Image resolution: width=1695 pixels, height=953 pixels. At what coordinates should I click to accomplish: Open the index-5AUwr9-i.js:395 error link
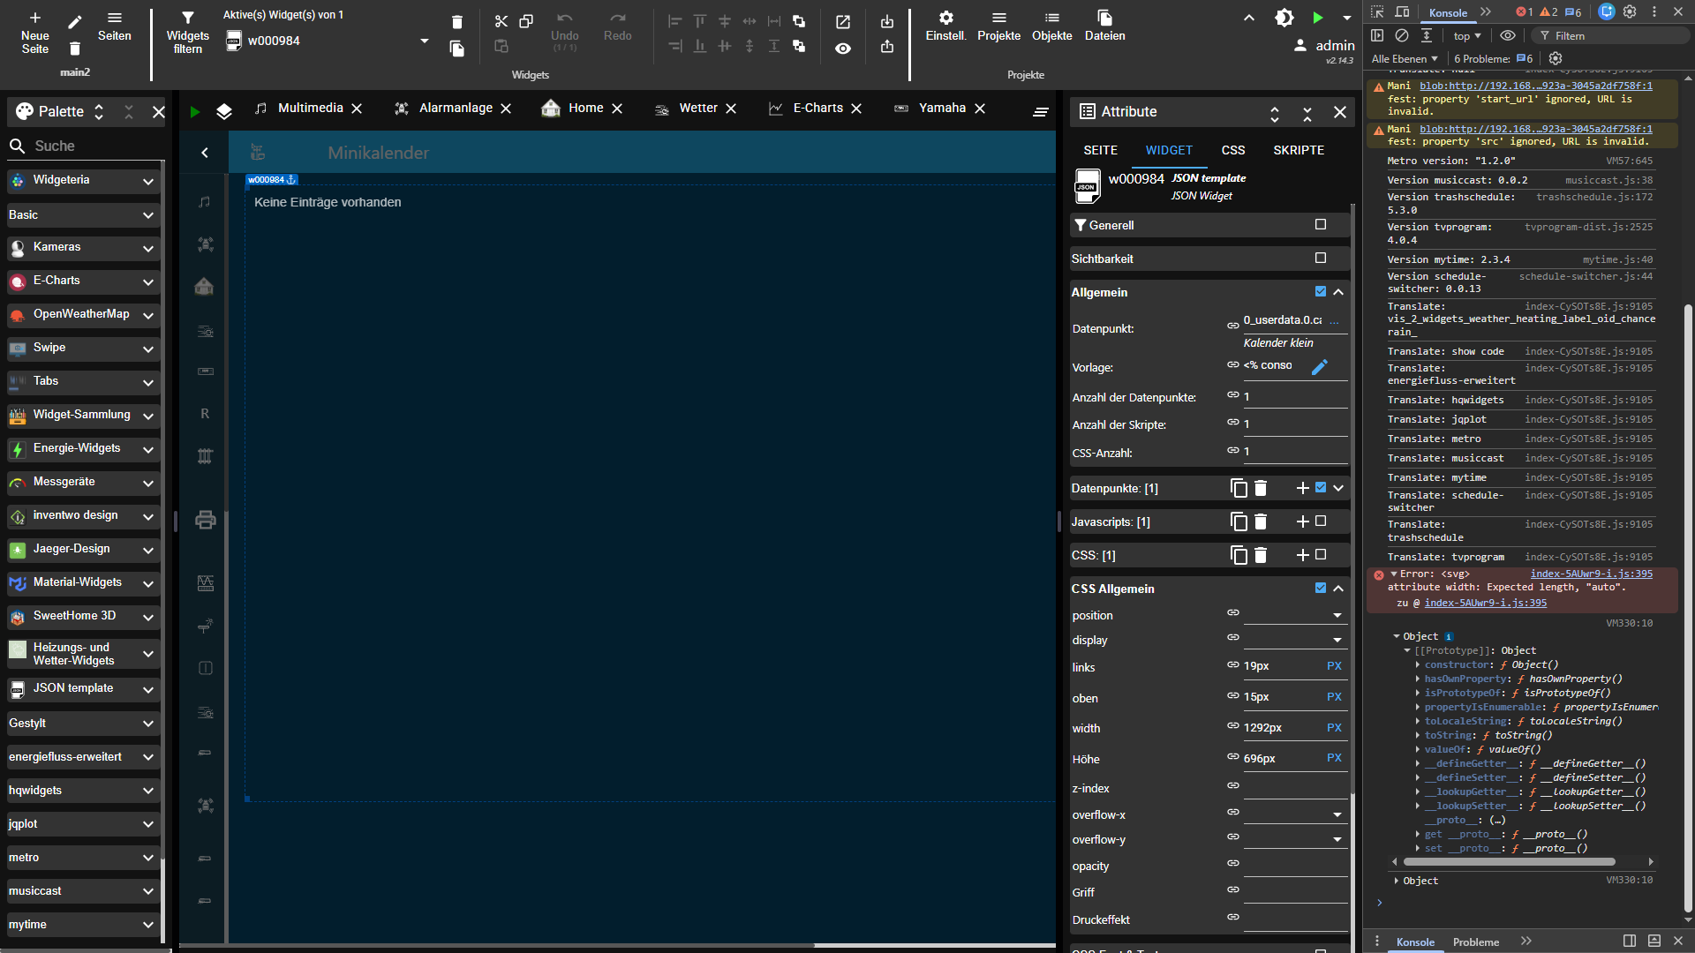[x=1591, y=574]
